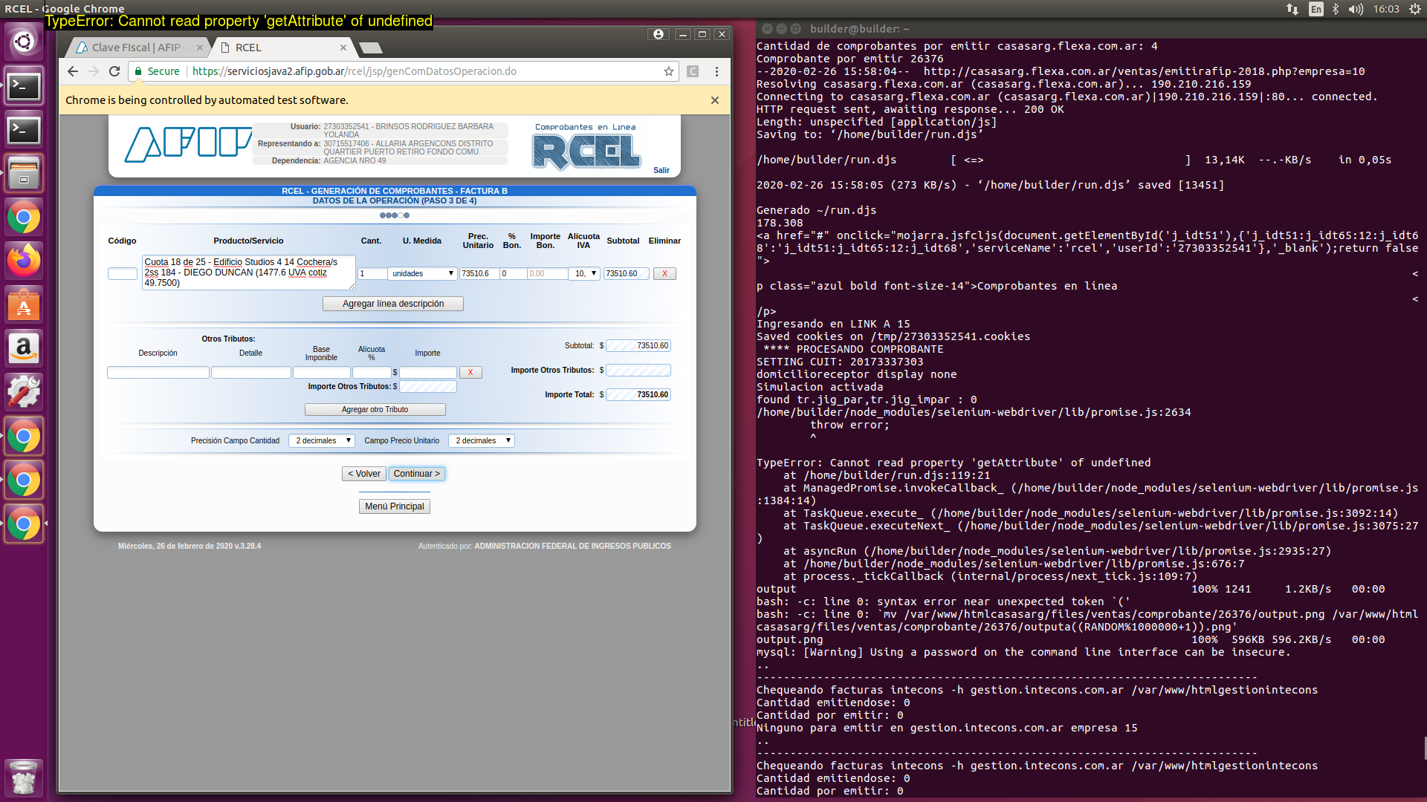
Task: Open Amazon launcher icon
Action: [x=24, y=348]
